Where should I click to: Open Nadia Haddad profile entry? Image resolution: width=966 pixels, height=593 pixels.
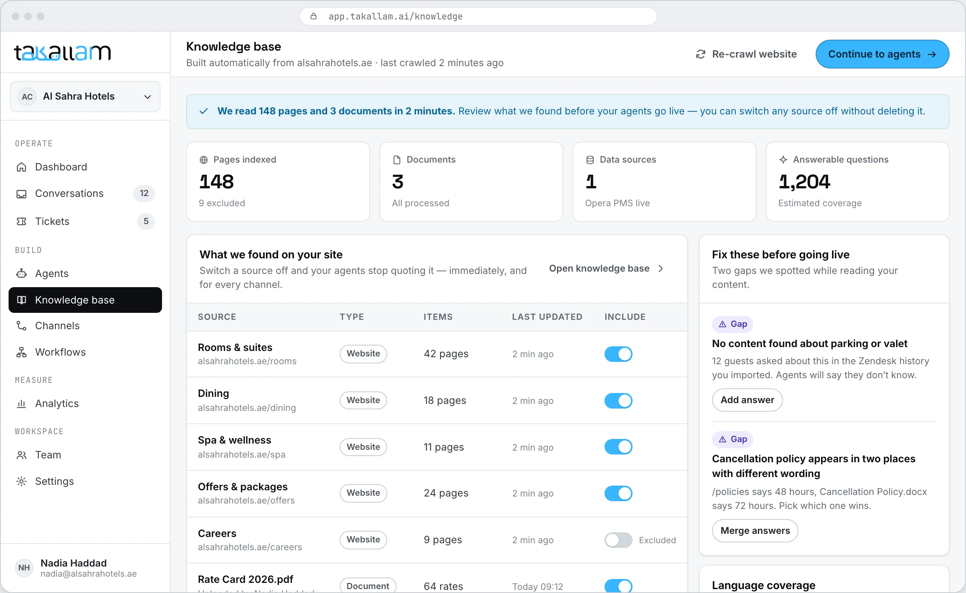click(x=85, y=568)
